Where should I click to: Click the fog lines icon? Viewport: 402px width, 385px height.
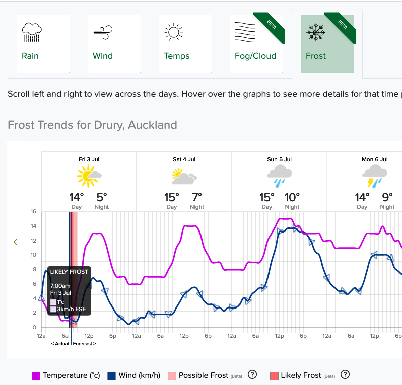click(245, 32)
